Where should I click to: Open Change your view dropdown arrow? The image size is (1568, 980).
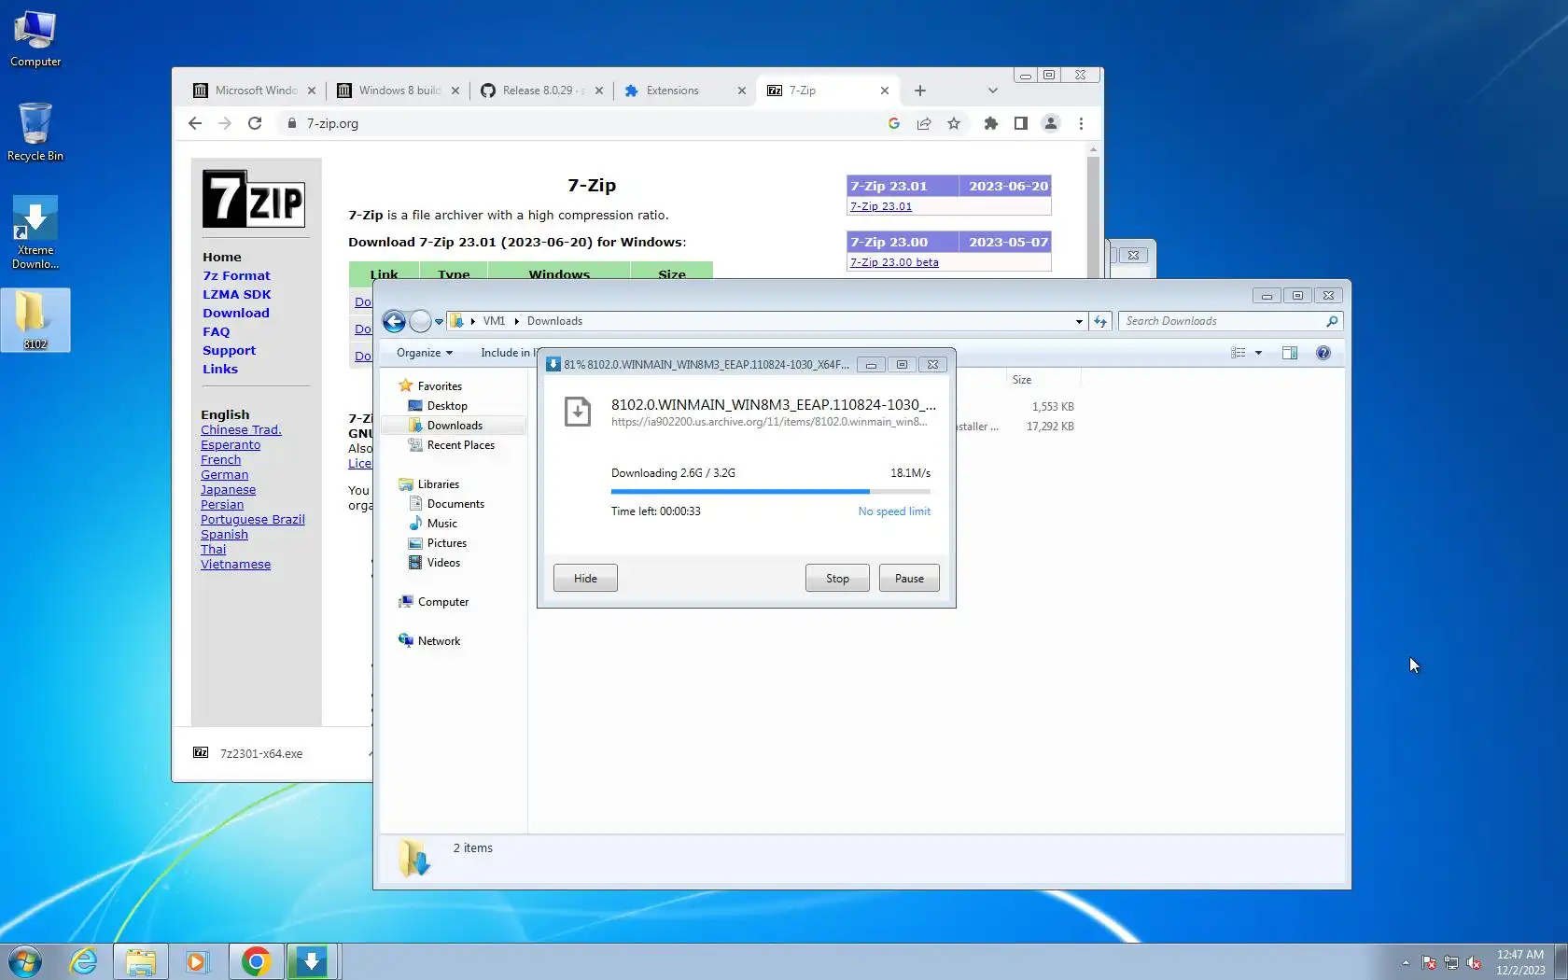coord(1258,353)
